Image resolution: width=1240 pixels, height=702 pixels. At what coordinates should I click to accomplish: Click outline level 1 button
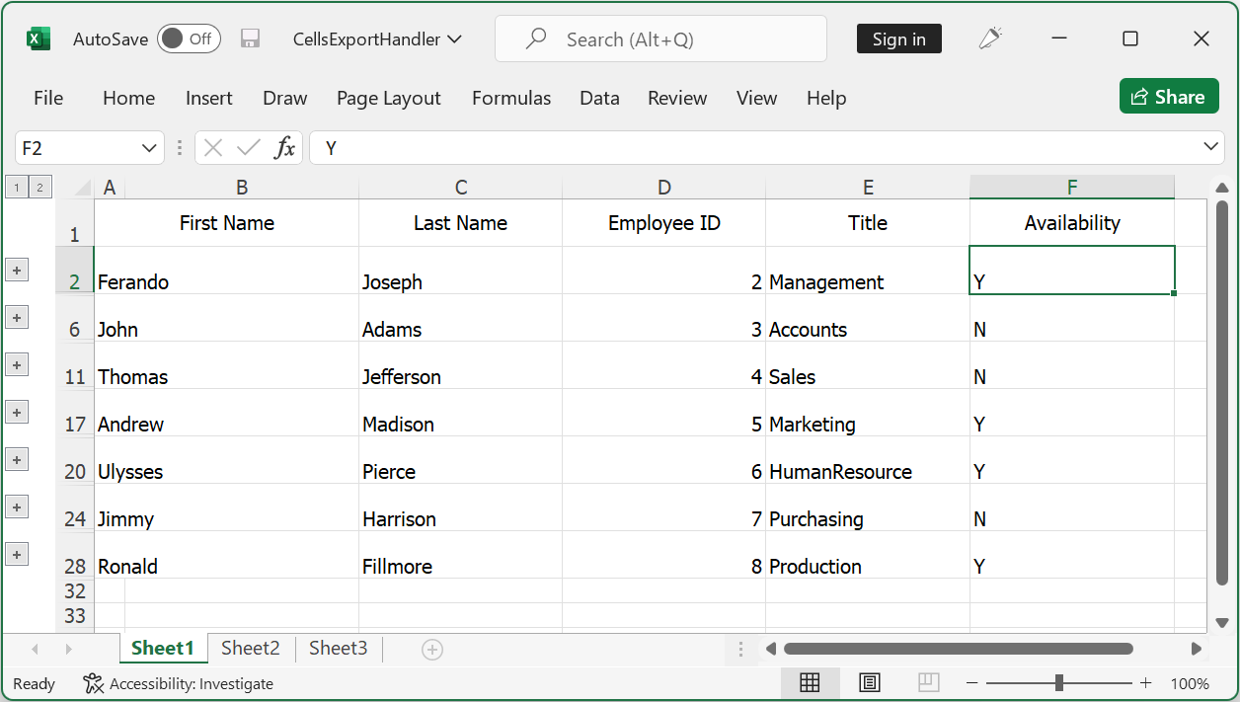(17, 187)
